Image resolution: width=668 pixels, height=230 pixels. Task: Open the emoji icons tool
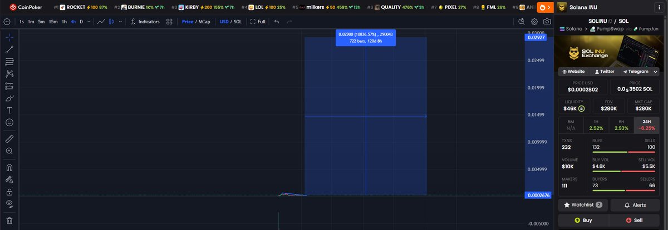[x=9, y=122]
